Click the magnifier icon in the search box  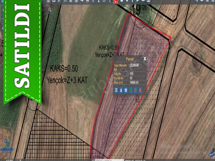[50, 10]
